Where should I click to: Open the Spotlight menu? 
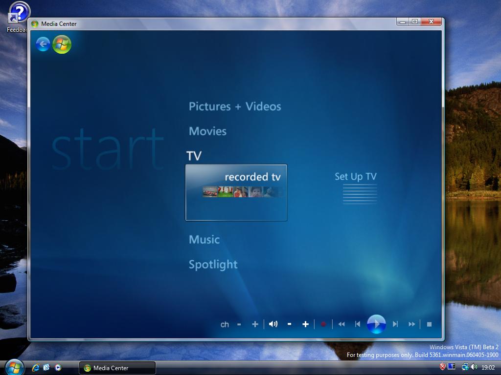[x=213, y=265]
